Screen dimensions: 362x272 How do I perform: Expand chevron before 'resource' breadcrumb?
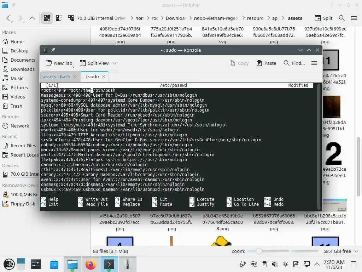point(244,18)
